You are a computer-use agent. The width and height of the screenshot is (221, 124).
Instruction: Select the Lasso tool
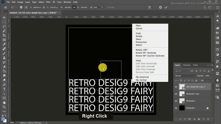point(4,27)
